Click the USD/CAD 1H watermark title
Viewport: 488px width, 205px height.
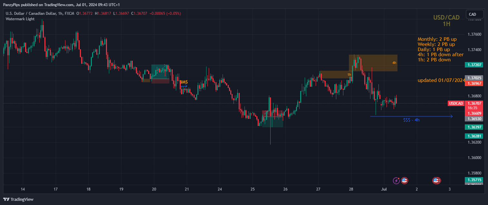446,21
